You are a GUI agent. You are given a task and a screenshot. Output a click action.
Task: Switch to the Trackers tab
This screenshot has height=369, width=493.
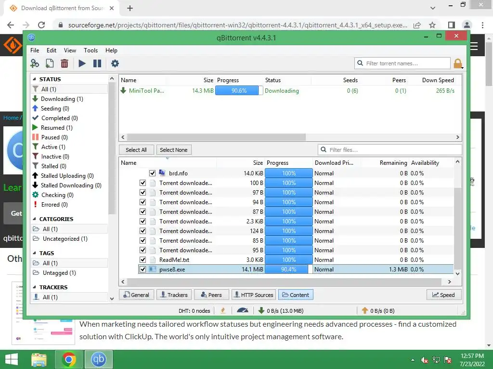(174, 295)
